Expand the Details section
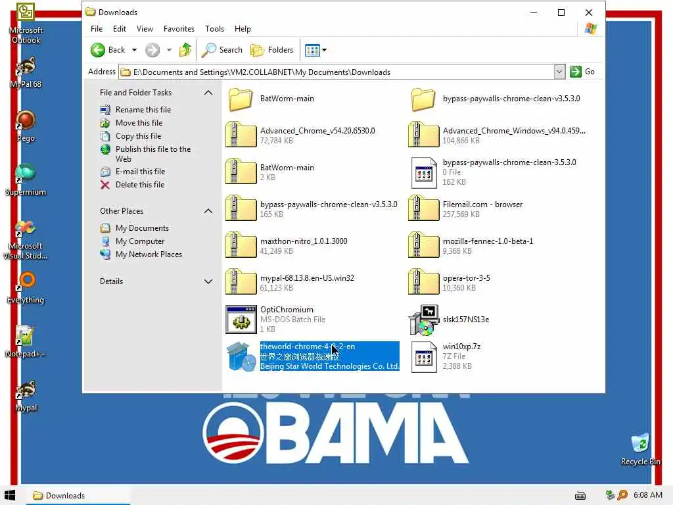Screen dimensions: 673x505 pos(208,281)
